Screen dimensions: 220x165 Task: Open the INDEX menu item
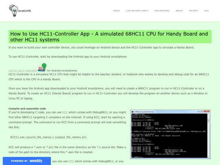tap(117, 11)
